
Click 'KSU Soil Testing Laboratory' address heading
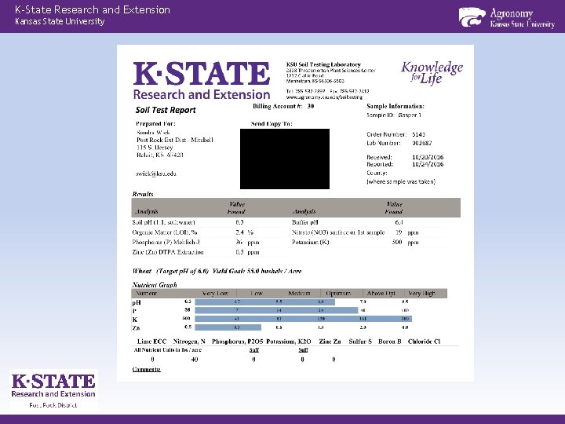[323, 64]
